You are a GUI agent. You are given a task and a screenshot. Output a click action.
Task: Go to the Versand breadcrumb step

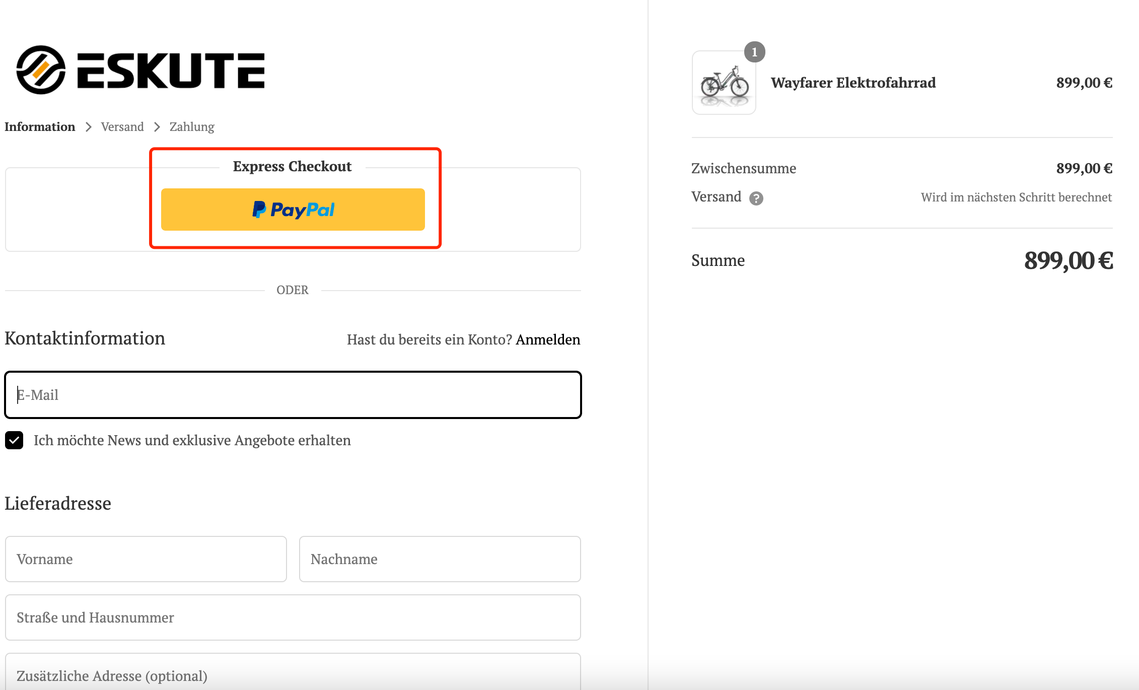122,127
